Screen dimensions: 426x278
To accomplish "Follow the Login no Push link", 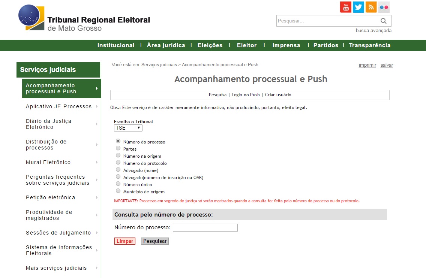I will pyautogui.click(x=246, y=95).
